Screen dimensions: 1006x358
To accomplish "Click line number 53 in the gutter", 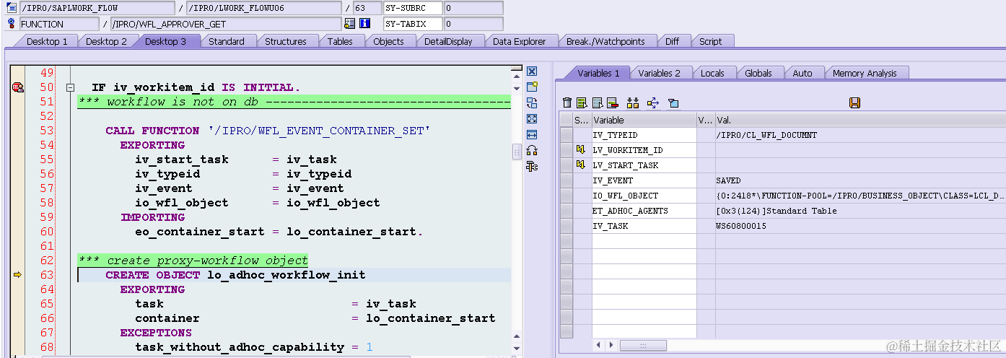I will (x=47, y=131).
